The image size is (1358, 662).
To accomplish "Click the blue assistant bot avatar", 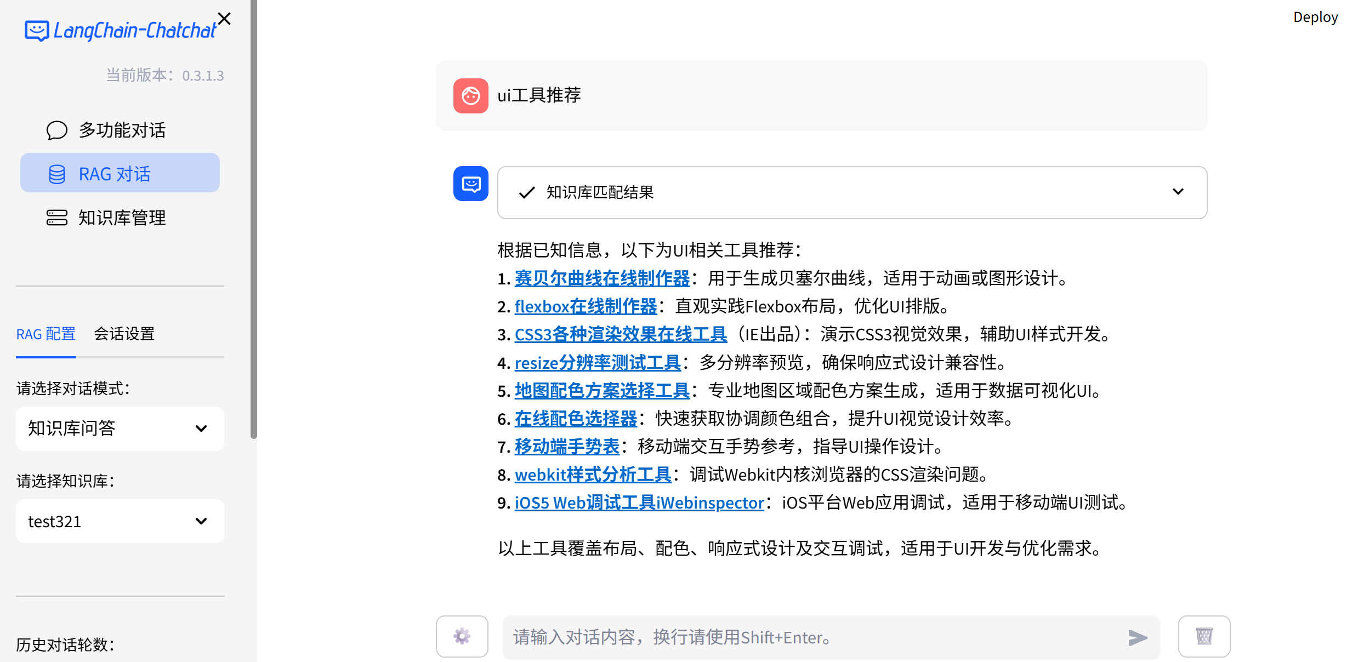I will [470, 184].
